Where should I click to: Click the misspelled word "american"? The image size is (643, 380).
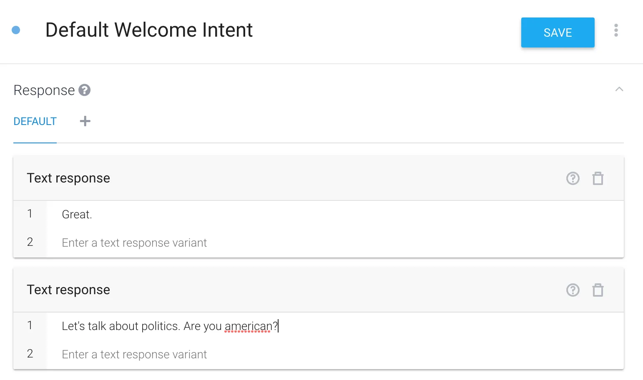tap(248, 326)
